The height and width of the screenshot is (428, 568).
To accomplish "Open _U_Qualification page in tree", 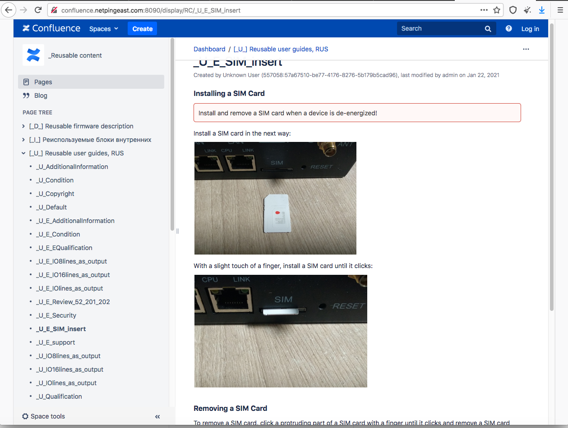I will (x=59, y=396).
